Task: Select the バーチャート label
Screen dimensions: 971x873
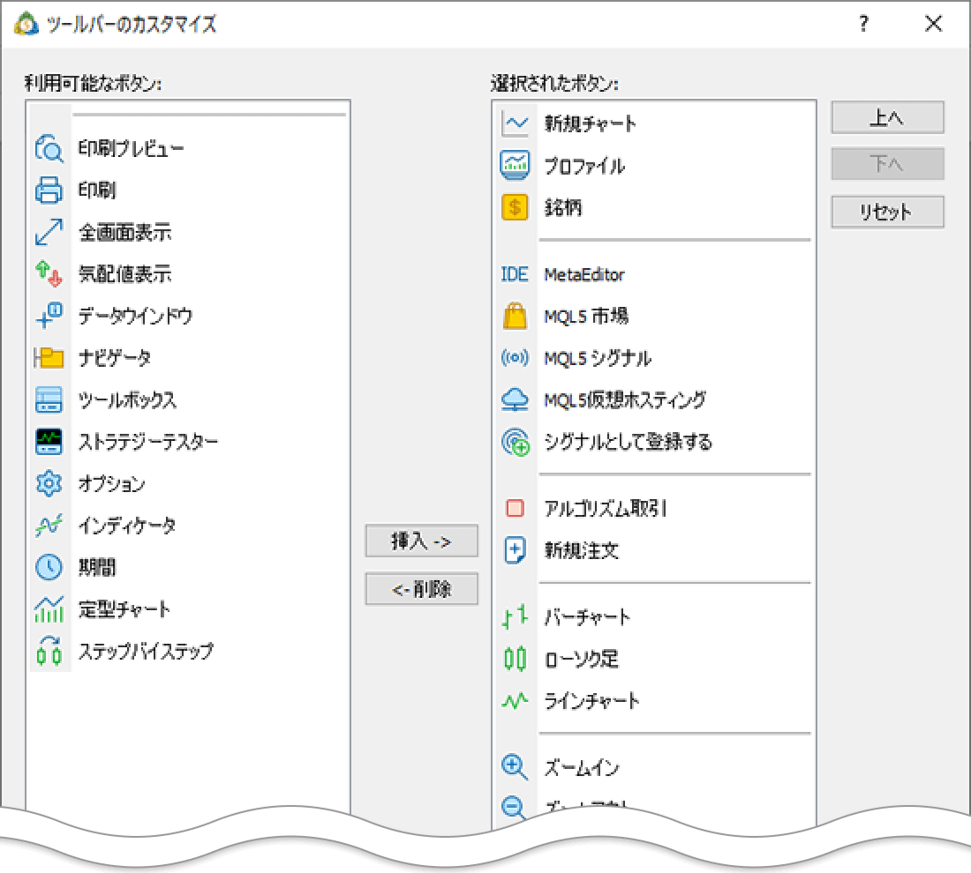Action: pos(587,617)
